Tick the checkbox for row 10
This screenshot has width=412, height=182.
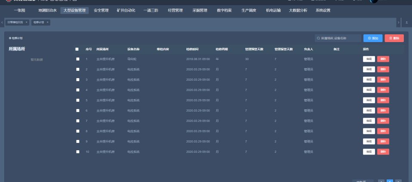pos(78,152)
